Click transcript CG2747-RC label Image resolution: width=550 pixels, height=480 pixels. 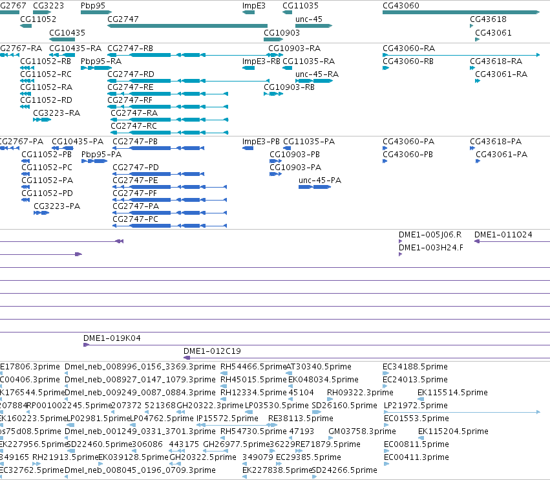pyautogui.click(x=134, y=125)
